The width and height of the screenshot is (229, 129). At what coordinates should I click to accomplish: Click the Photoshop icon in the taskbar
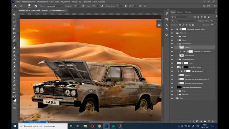106,126
